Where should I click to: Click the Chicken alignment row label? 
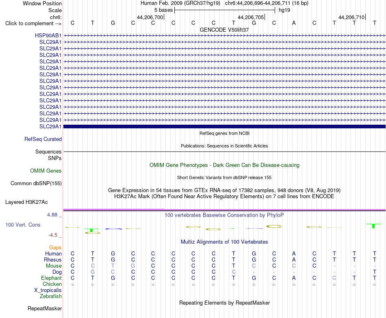point(52,284)
